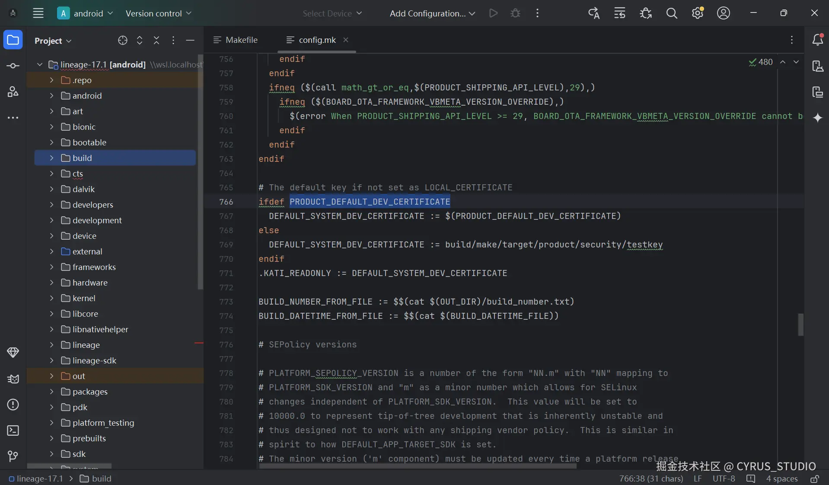The image size is (829, 485).
Task: Open the Select Device dropdown
Action: [332, 13]
